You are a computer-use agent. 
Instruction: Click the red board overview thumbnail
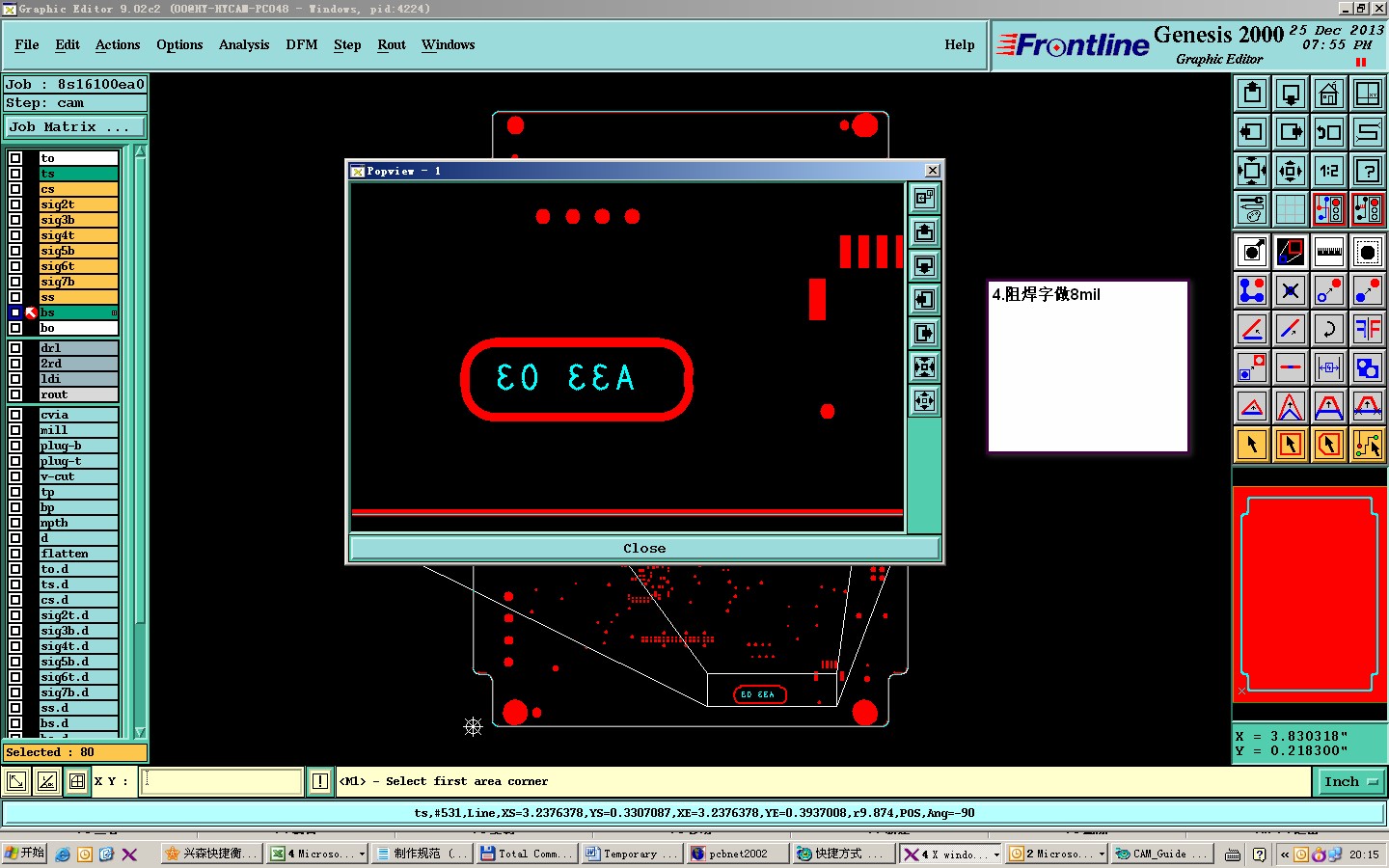pyautogui.click(x=1309, y=593)
